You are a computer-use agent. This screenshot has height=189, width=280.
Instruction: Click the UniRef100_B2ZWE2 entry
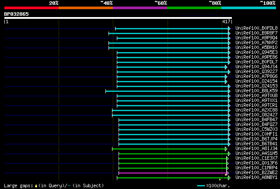click(256, 173)
